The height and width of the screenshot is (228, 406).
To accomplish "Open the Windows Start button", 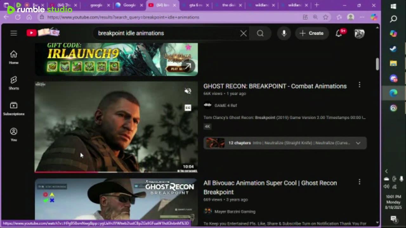I will [393, 6].
